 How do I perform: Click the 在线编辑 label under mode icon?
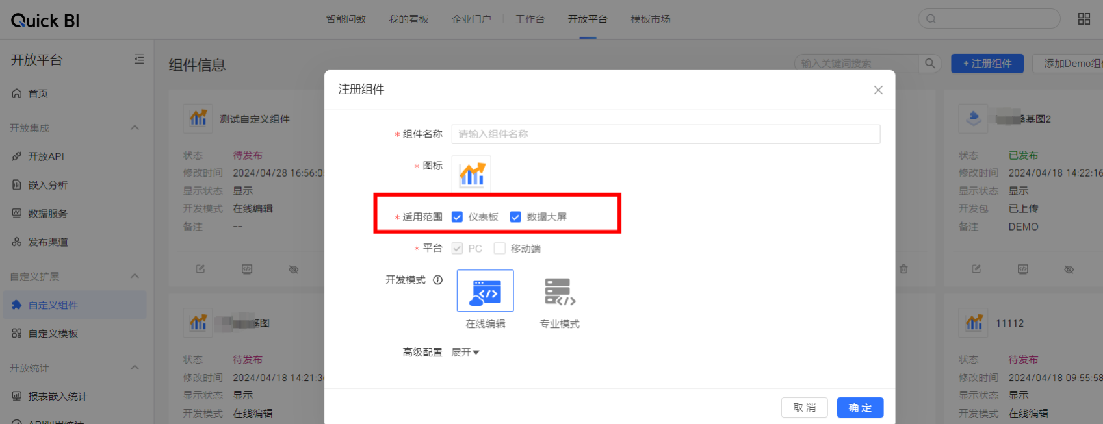pyautogui.click(x=485, y=324)
